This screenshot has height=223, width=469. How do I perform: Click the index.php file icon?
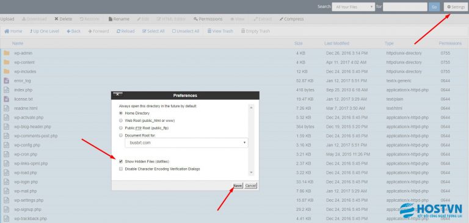tap(7, 90)
